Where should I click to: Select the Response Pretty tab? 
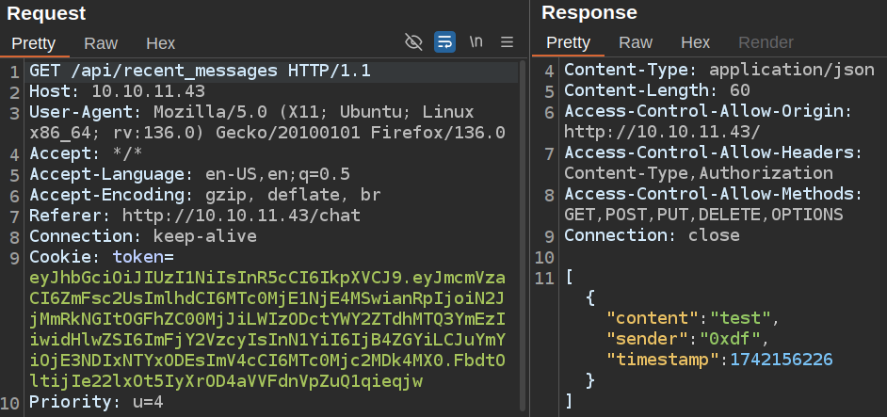(568, 42)
